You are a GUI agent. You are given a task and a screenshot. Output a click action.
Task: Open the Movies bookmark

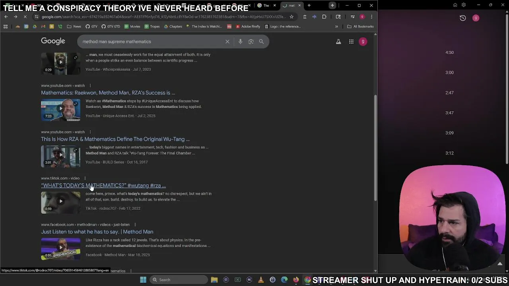[132, 27]
